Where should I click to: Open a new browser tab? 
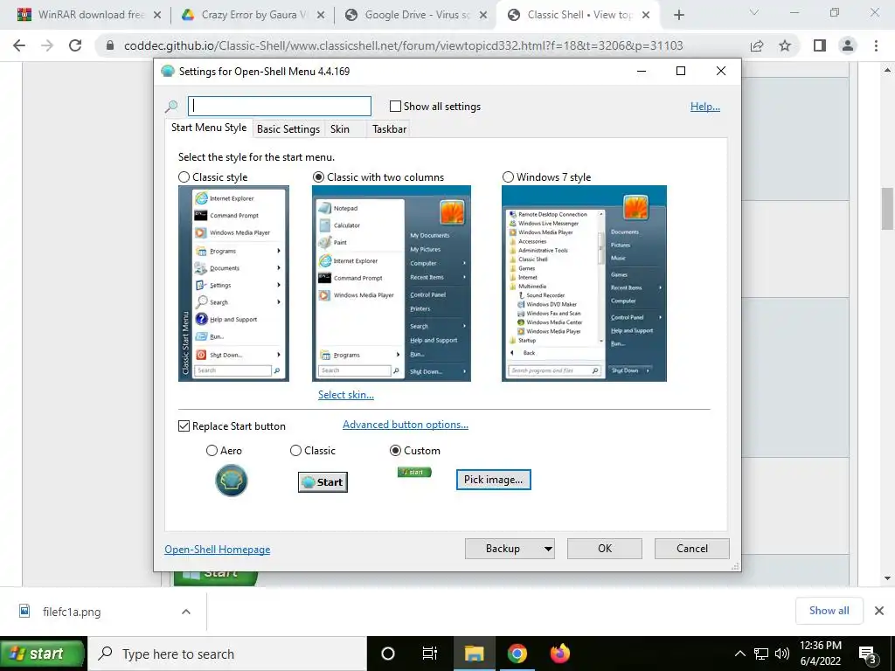click(x=678, y=15)
